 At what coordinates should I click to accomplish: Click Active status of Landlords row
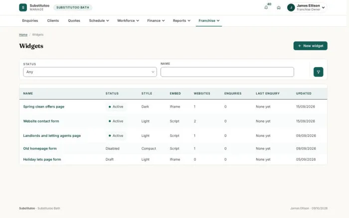click(116, 135)
